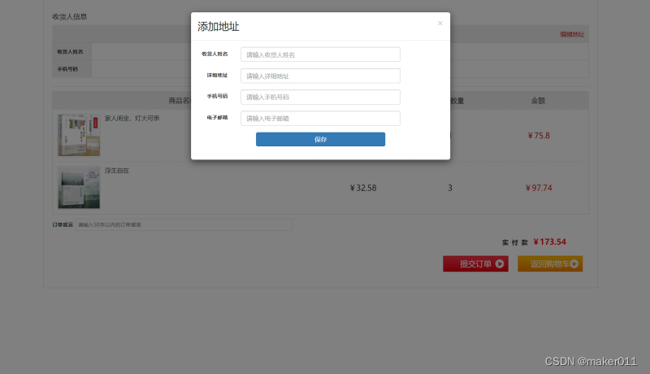Viewport: 650px width, 374px height.
Task: Open the 浮生自在 book cover thumbnail
Action: (x=79, y=188)
